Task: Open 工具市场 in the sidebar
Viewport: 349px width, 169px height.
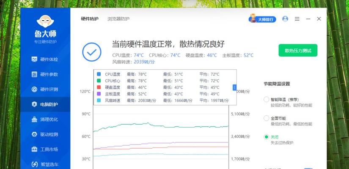Action: [x=45, y=149]
